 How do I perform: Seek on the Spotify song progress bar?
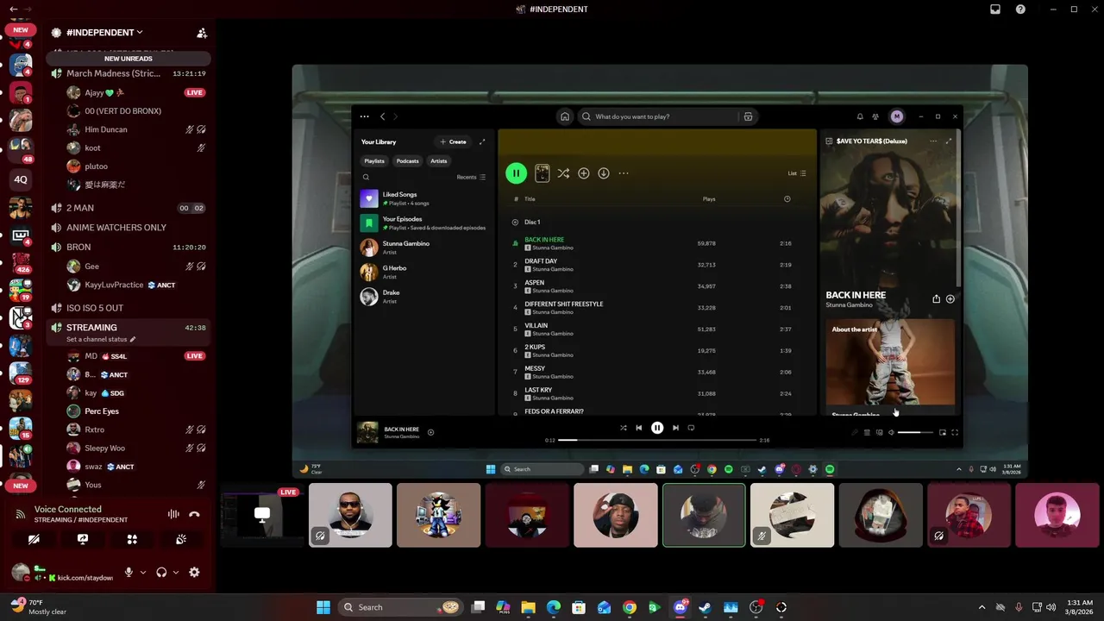tap(656, 440)
